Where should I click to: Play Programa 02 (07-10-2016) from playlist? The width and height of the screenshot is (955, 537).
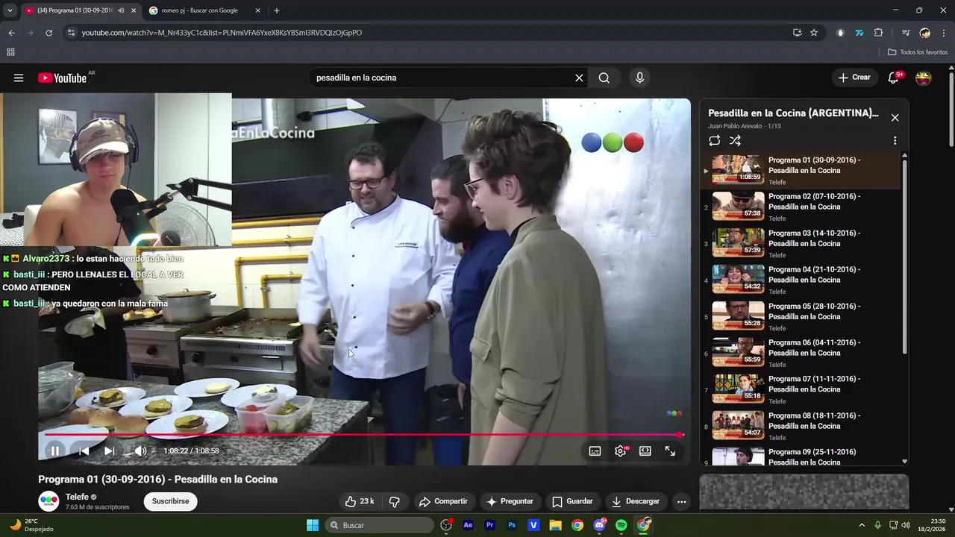pyautogui.click(x=801, y=207)
